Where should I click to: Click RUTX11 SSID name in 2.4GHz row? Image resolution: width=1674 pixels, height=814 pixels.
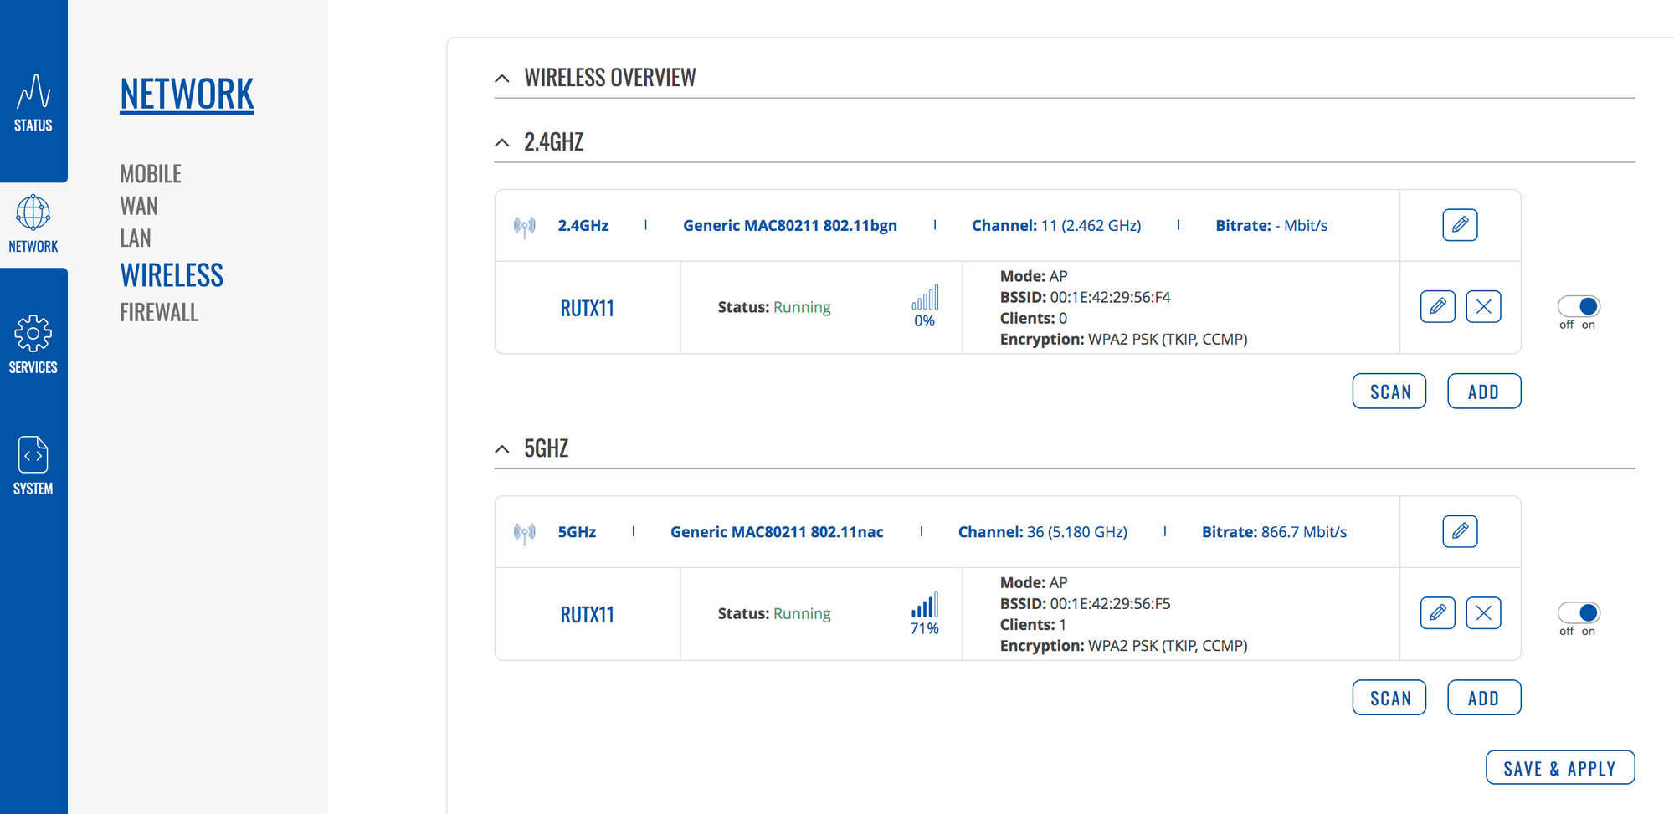(588, 309)
